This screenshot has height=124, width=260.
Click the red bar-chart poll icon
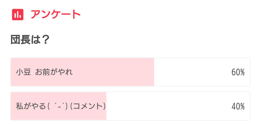tap(18, 15)
